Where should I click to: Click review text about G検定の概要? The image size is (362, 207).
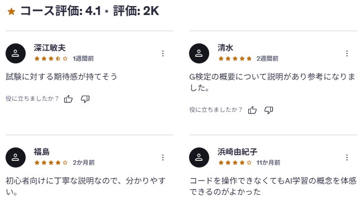coord(272,82)
